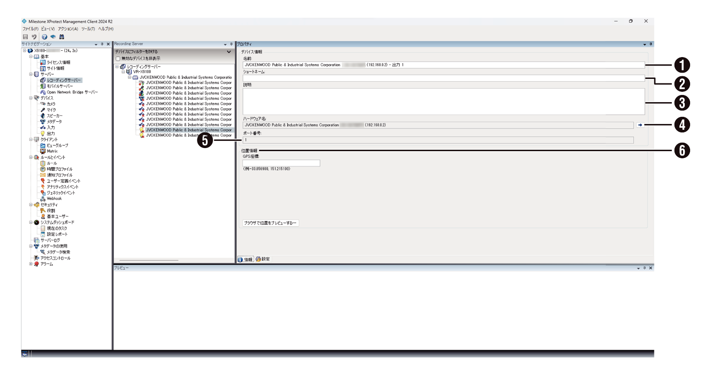The width and height of the screenshot is (712, 375).
Task: Click the Save toolbar icon
Action: [x=25, y=37]
